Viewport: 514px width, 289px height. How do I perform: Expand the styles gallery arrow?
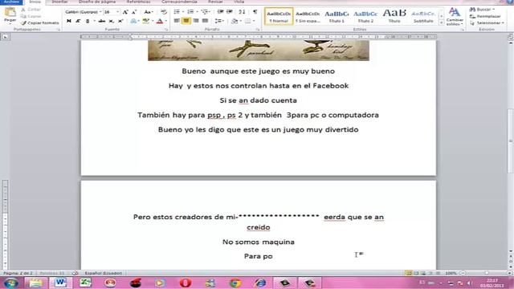[442, 22]
